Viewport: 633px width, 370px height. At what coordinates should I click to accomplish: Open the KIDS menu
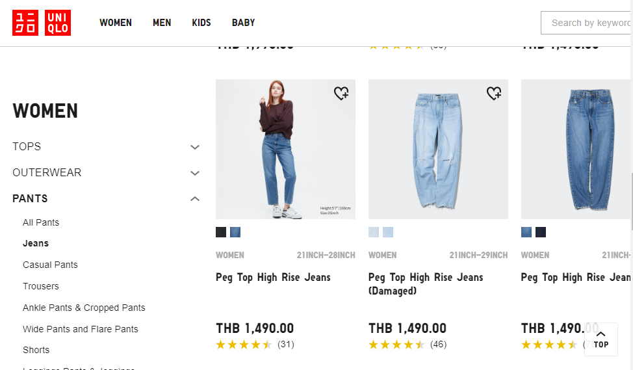tap(201, 23)
